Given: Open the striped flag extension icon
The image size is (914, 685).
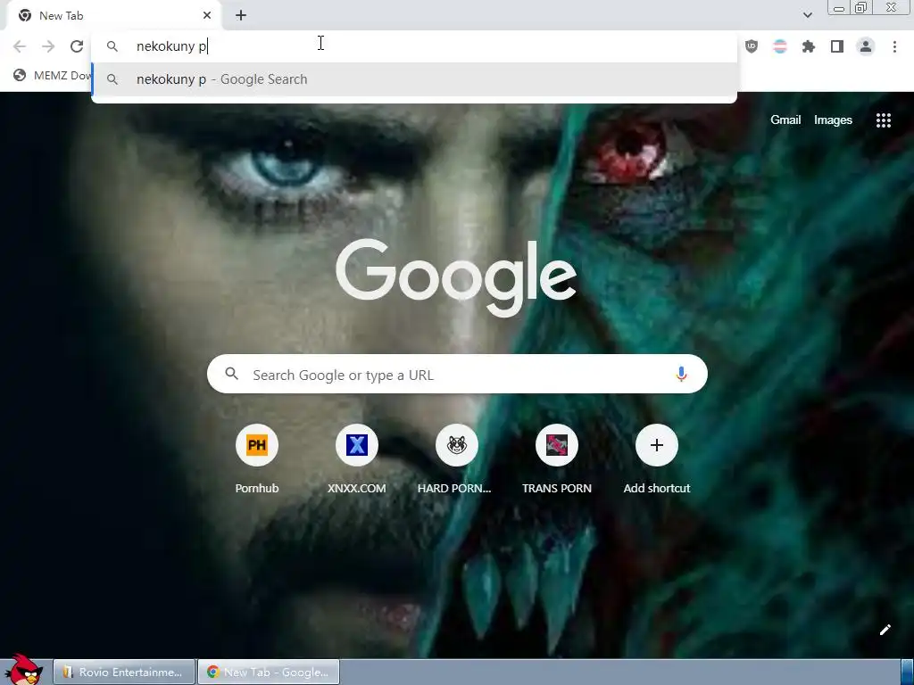Looking at the screenshot, I should [780, 46].
